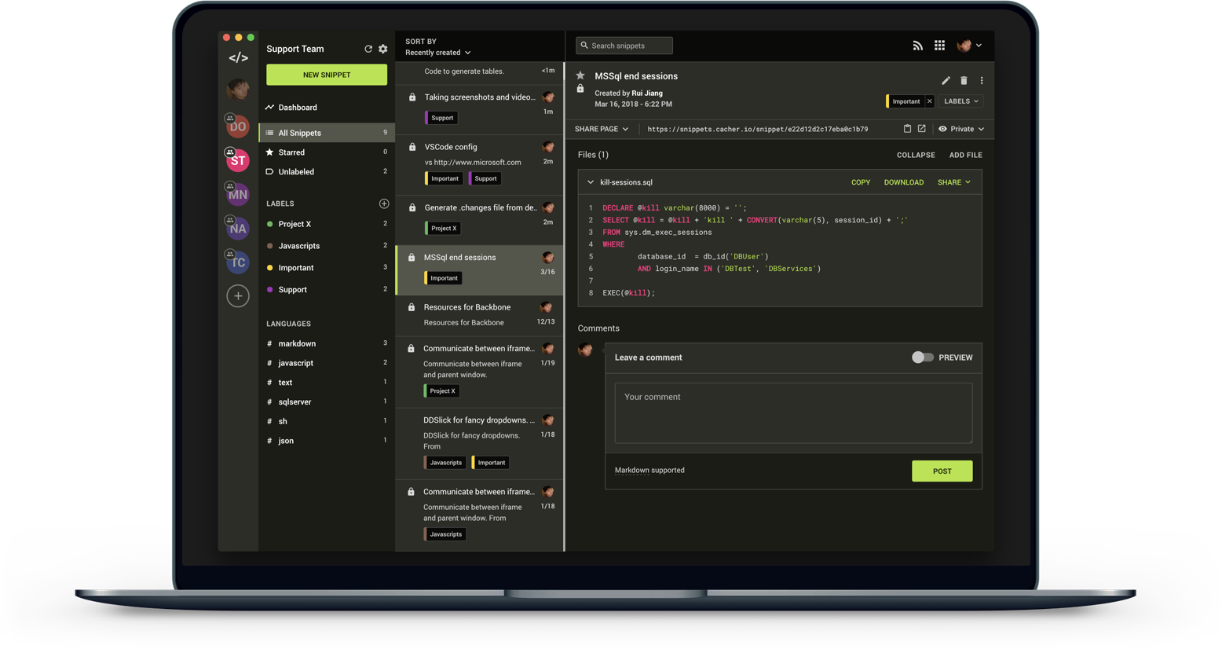The image size is (1222, 649).
Task: Open the Recently created sort dropdown
Action: click(438, 53)
